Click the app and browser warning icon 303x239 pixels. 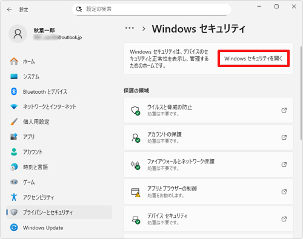136,192
